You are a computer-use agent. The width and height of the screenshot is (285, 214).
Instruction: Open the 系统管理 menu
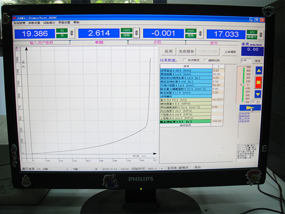pos(20,22)
